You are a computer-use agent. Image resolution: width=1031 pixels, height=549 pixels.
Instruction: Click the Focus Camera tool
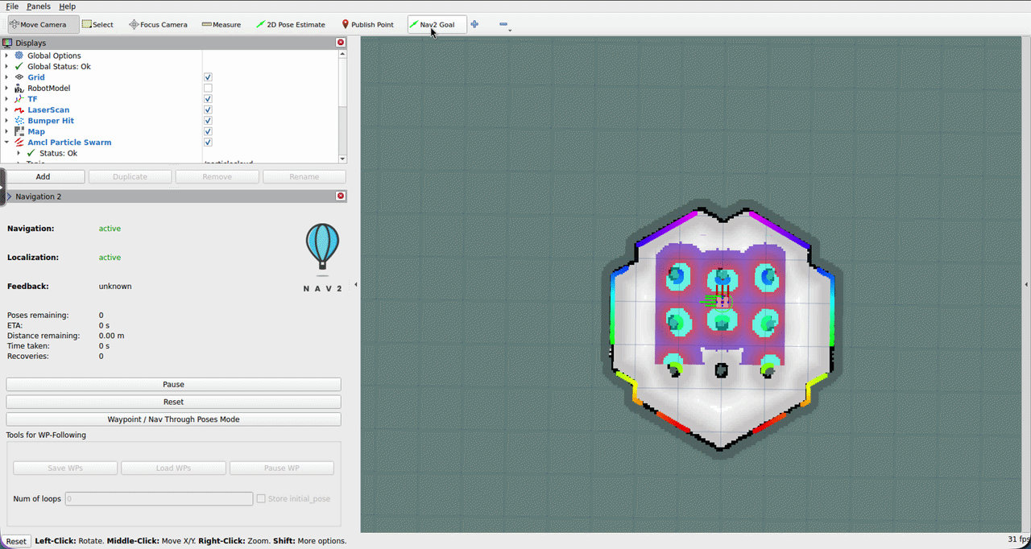click(158, 24)
